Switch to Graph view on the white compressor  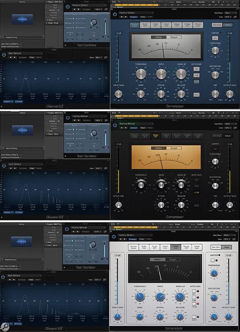[173, 259]
